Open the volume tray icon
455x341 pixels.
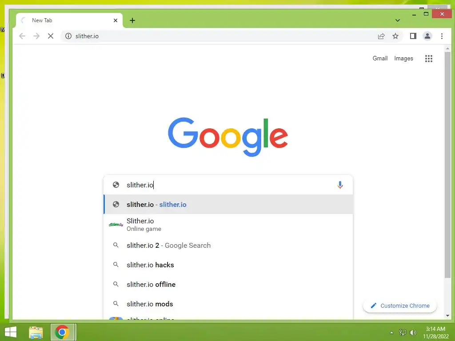coord(413,332)
